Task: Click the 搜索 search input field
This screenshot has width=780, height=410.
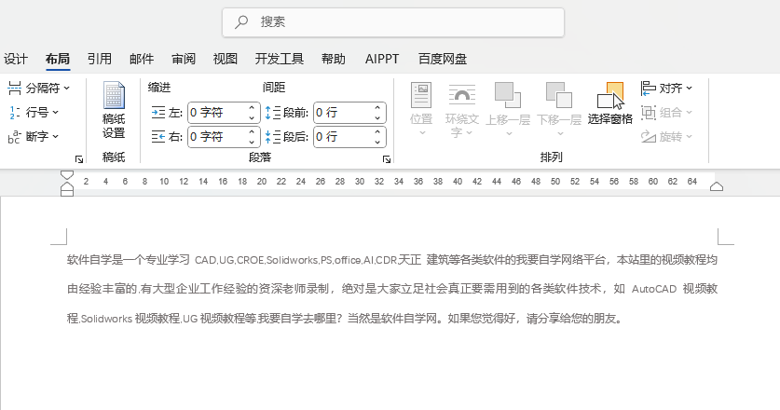Action: tap(393, 21)
